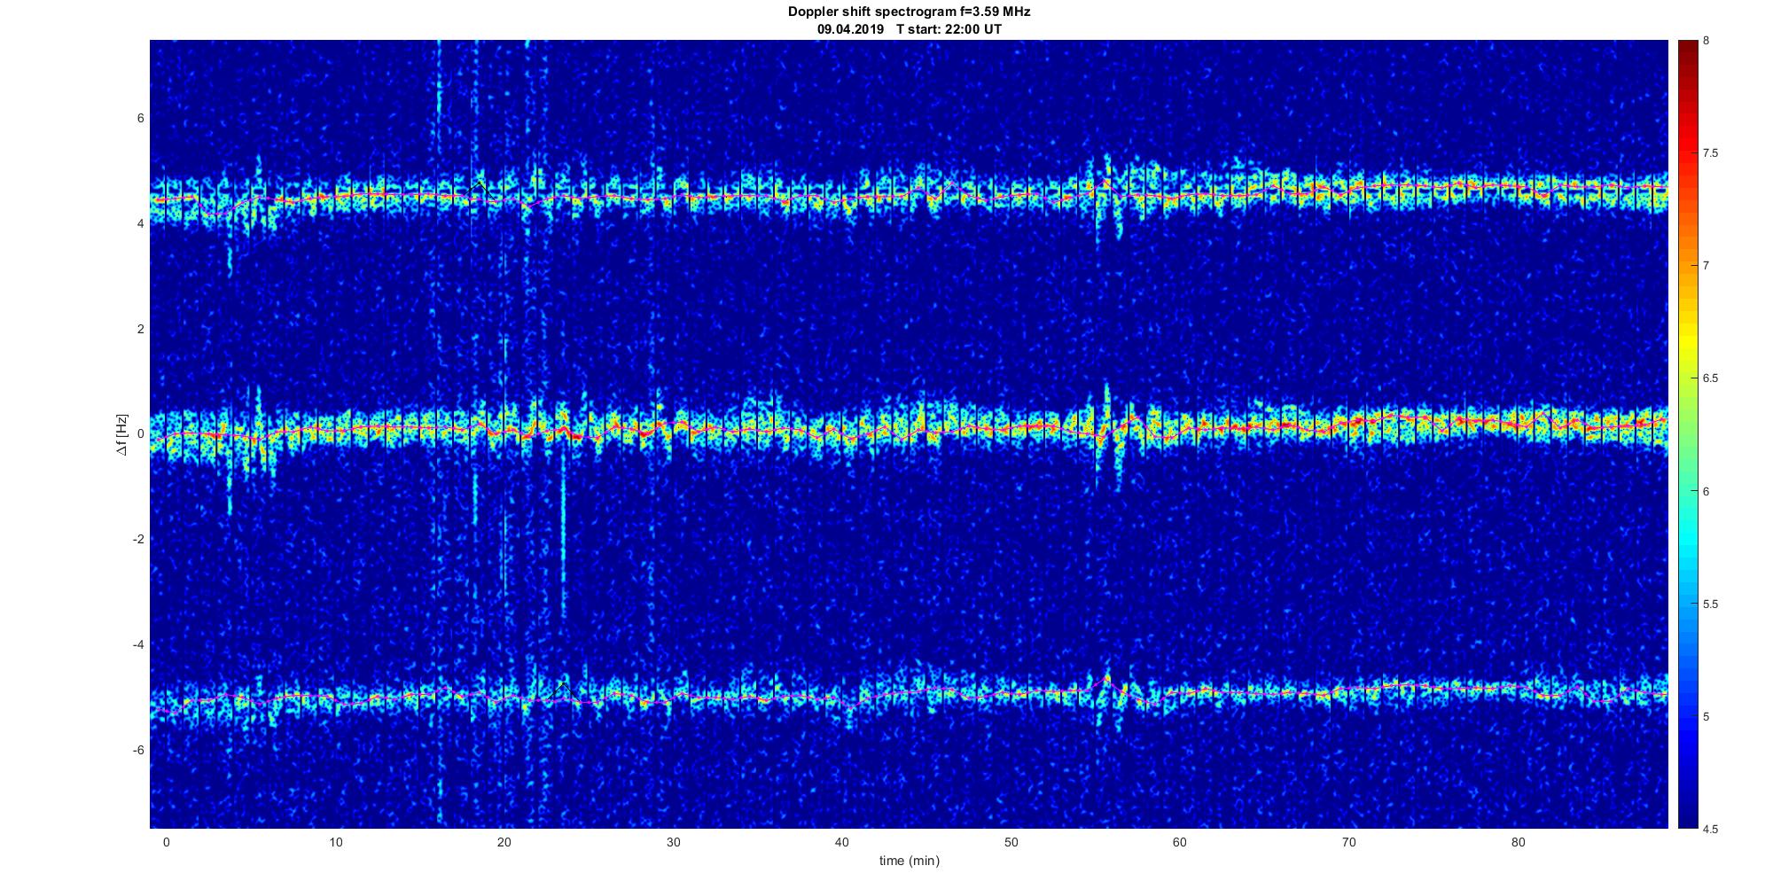Click the y-axis tick label '4'
1773x889 pixels.
click(x=141, y=224)
